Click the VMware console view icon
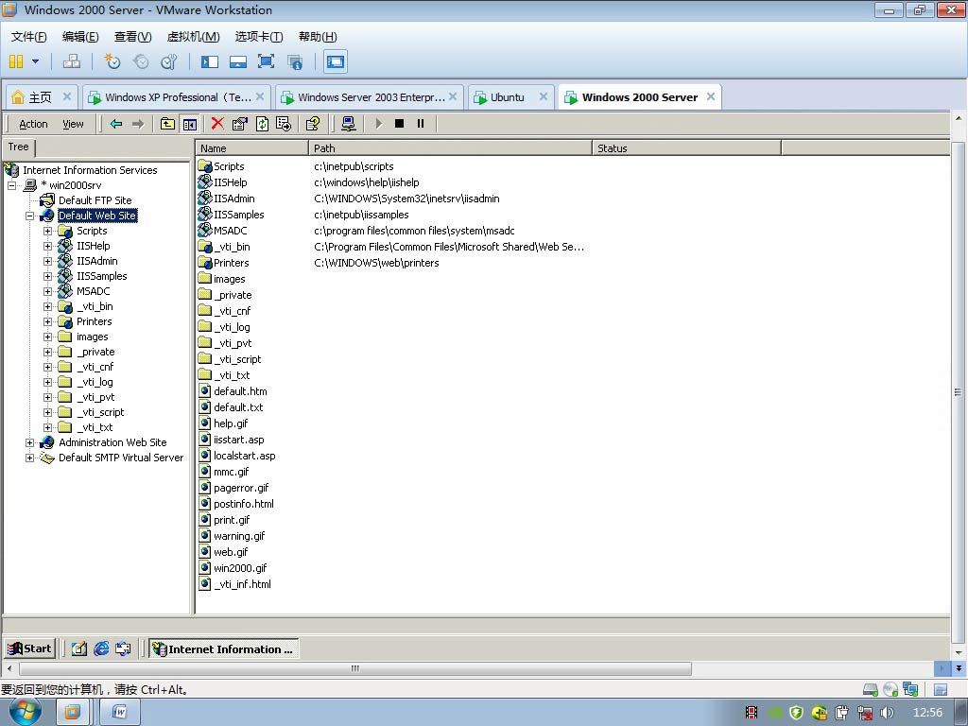Screen dimensions: 968x726 point(336,61)
